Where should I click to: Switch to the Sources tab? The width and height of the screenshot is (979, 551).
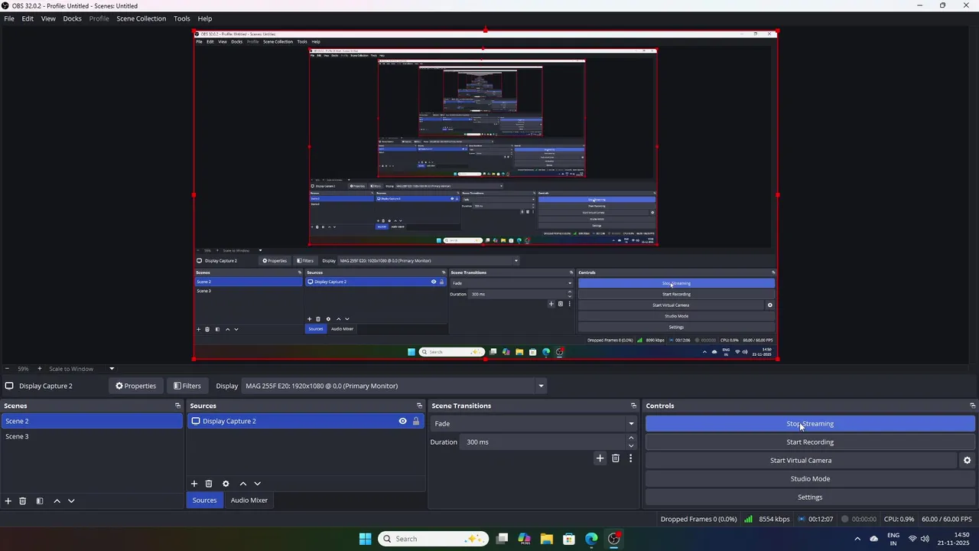pyautogui.click(x=204, y=500)
